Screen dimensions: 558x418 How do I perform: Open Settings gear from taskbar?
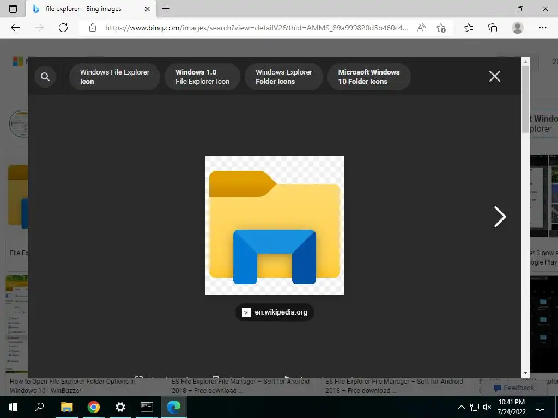pos(120,407)
